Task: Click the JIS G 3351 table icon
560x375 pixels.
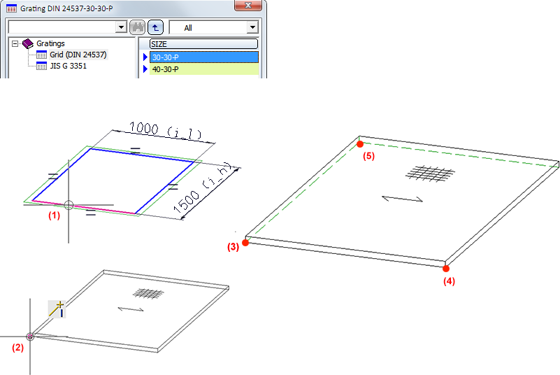Action: [x=42, y=66]
